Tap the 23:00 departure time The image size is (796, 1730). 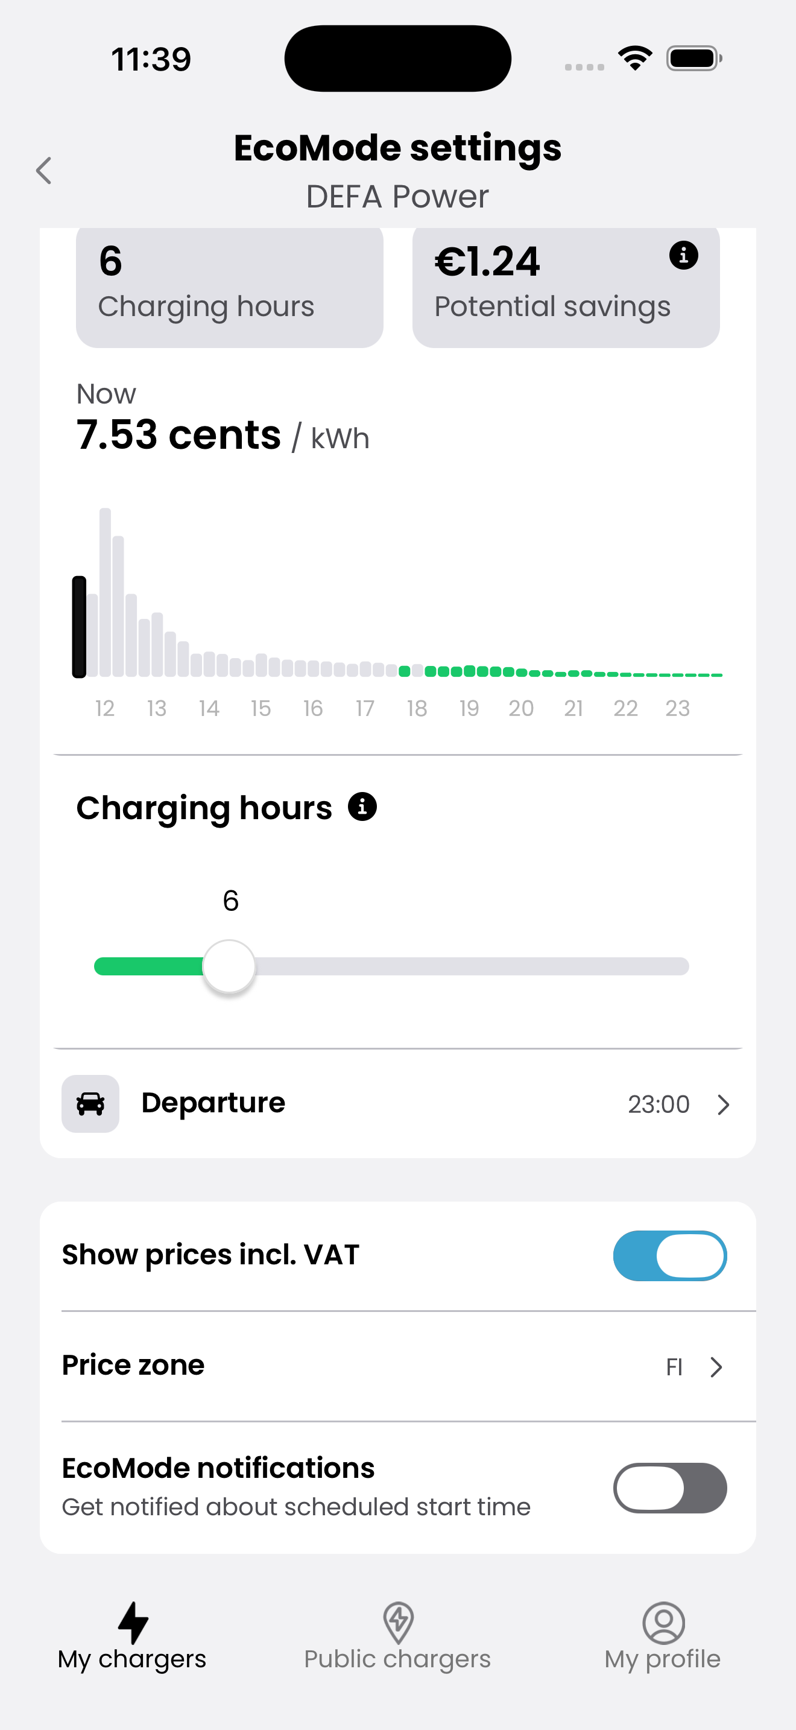659,1104
